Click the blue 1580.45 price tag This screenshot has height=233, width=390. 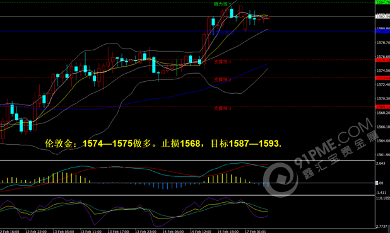coord(382,31)
